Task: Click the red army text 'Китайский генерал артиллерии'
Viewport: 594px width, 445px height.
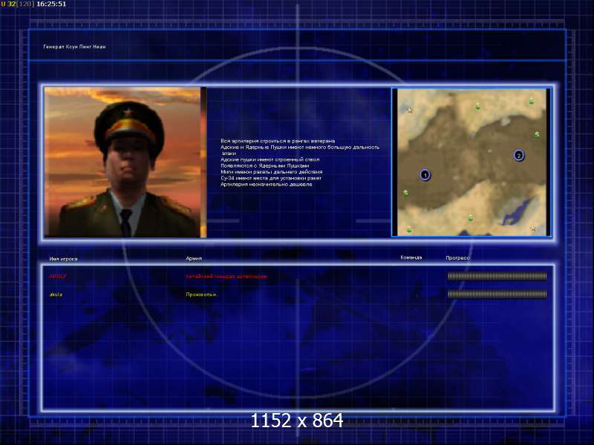Action: tap(226, 277)
